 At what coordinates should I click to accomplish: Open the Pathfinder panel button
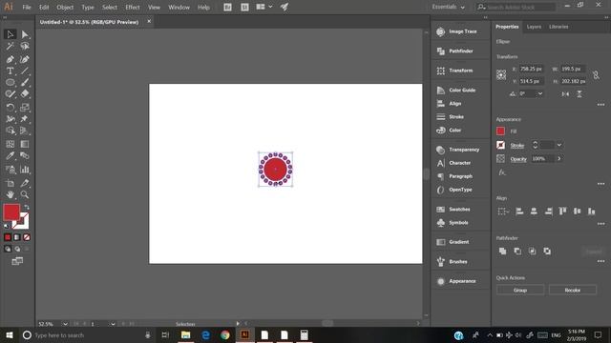click(455, 50)
